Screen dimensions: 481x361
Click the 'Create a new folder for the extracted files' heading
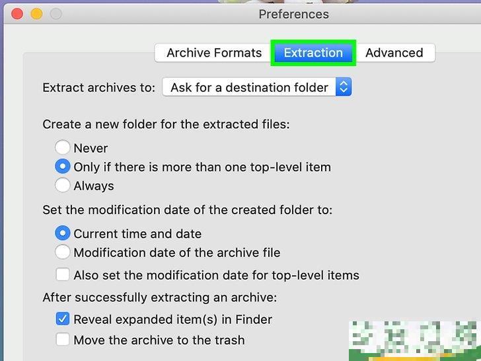(x=166, y=124)
